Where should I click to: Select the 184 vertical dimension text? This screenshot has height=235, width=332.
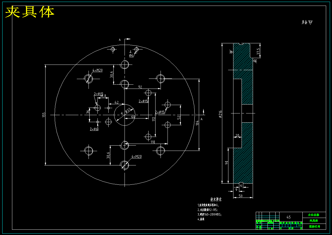(197, 123)
